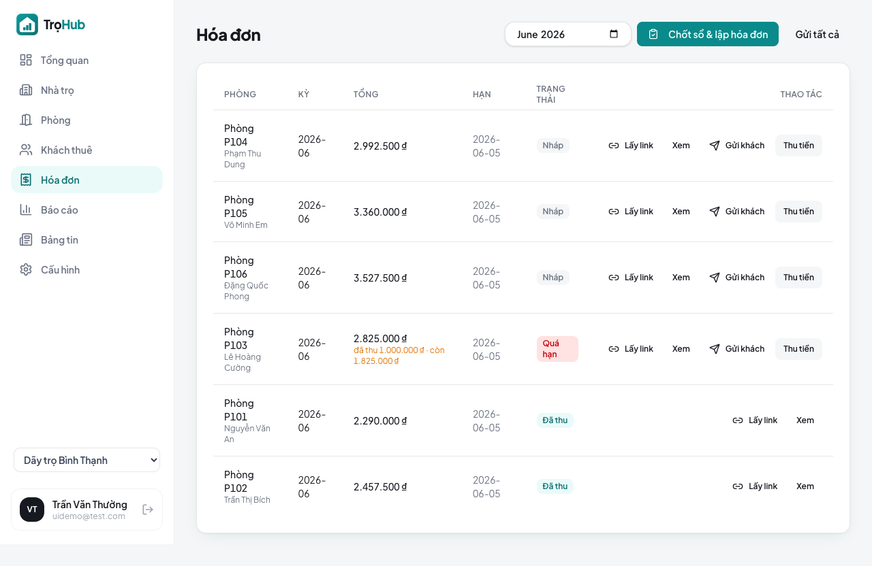Expand the Dãy trọ Bình Thạnh selector
The width and height of the screenshot is (872, 566).
pos(87,460)
